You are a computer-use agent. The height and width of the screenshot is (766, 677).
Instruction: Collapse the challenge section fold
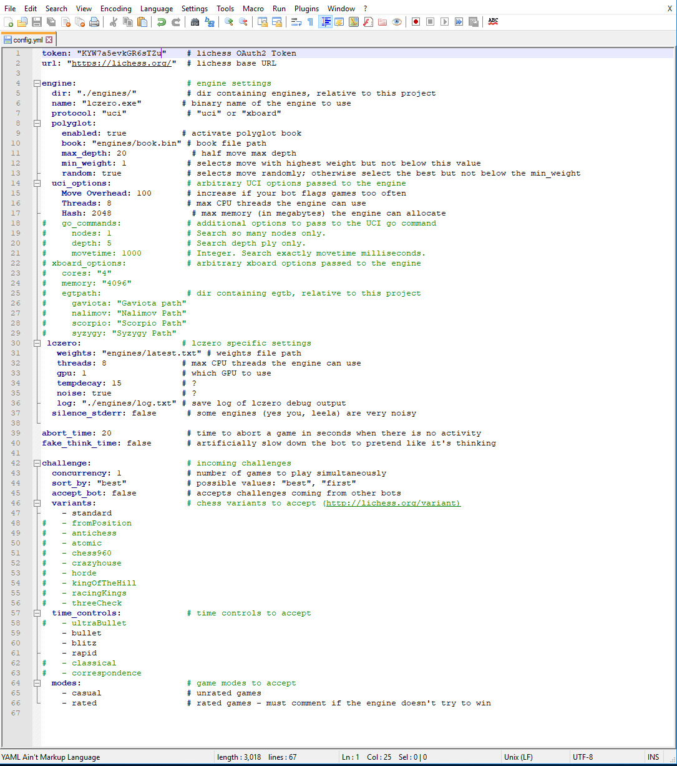37,463
